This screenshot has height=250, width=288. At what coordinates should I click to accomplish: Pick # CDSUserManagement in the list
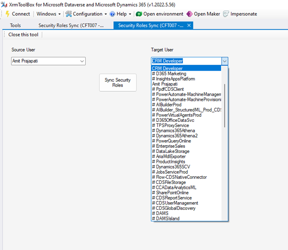(175, 203)
